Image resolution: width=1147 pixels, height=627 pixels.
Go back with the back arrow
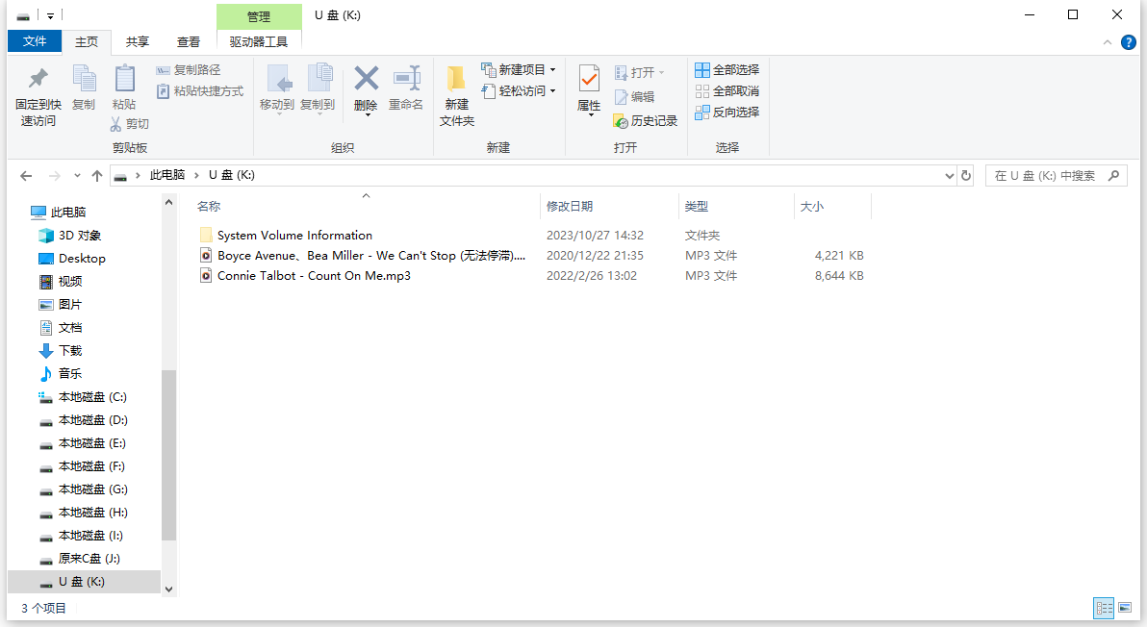coord(26,176)
